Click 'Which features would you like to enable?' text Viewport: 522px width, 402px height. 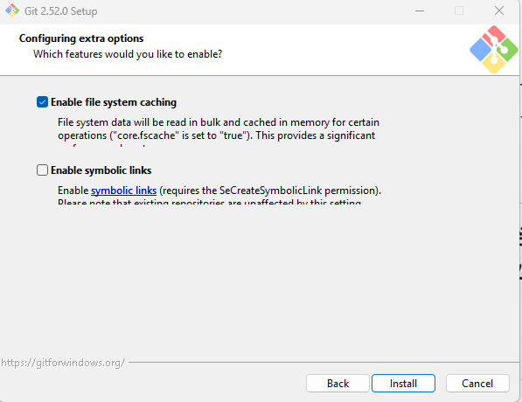pyautogui.click(x=128, y=54)
